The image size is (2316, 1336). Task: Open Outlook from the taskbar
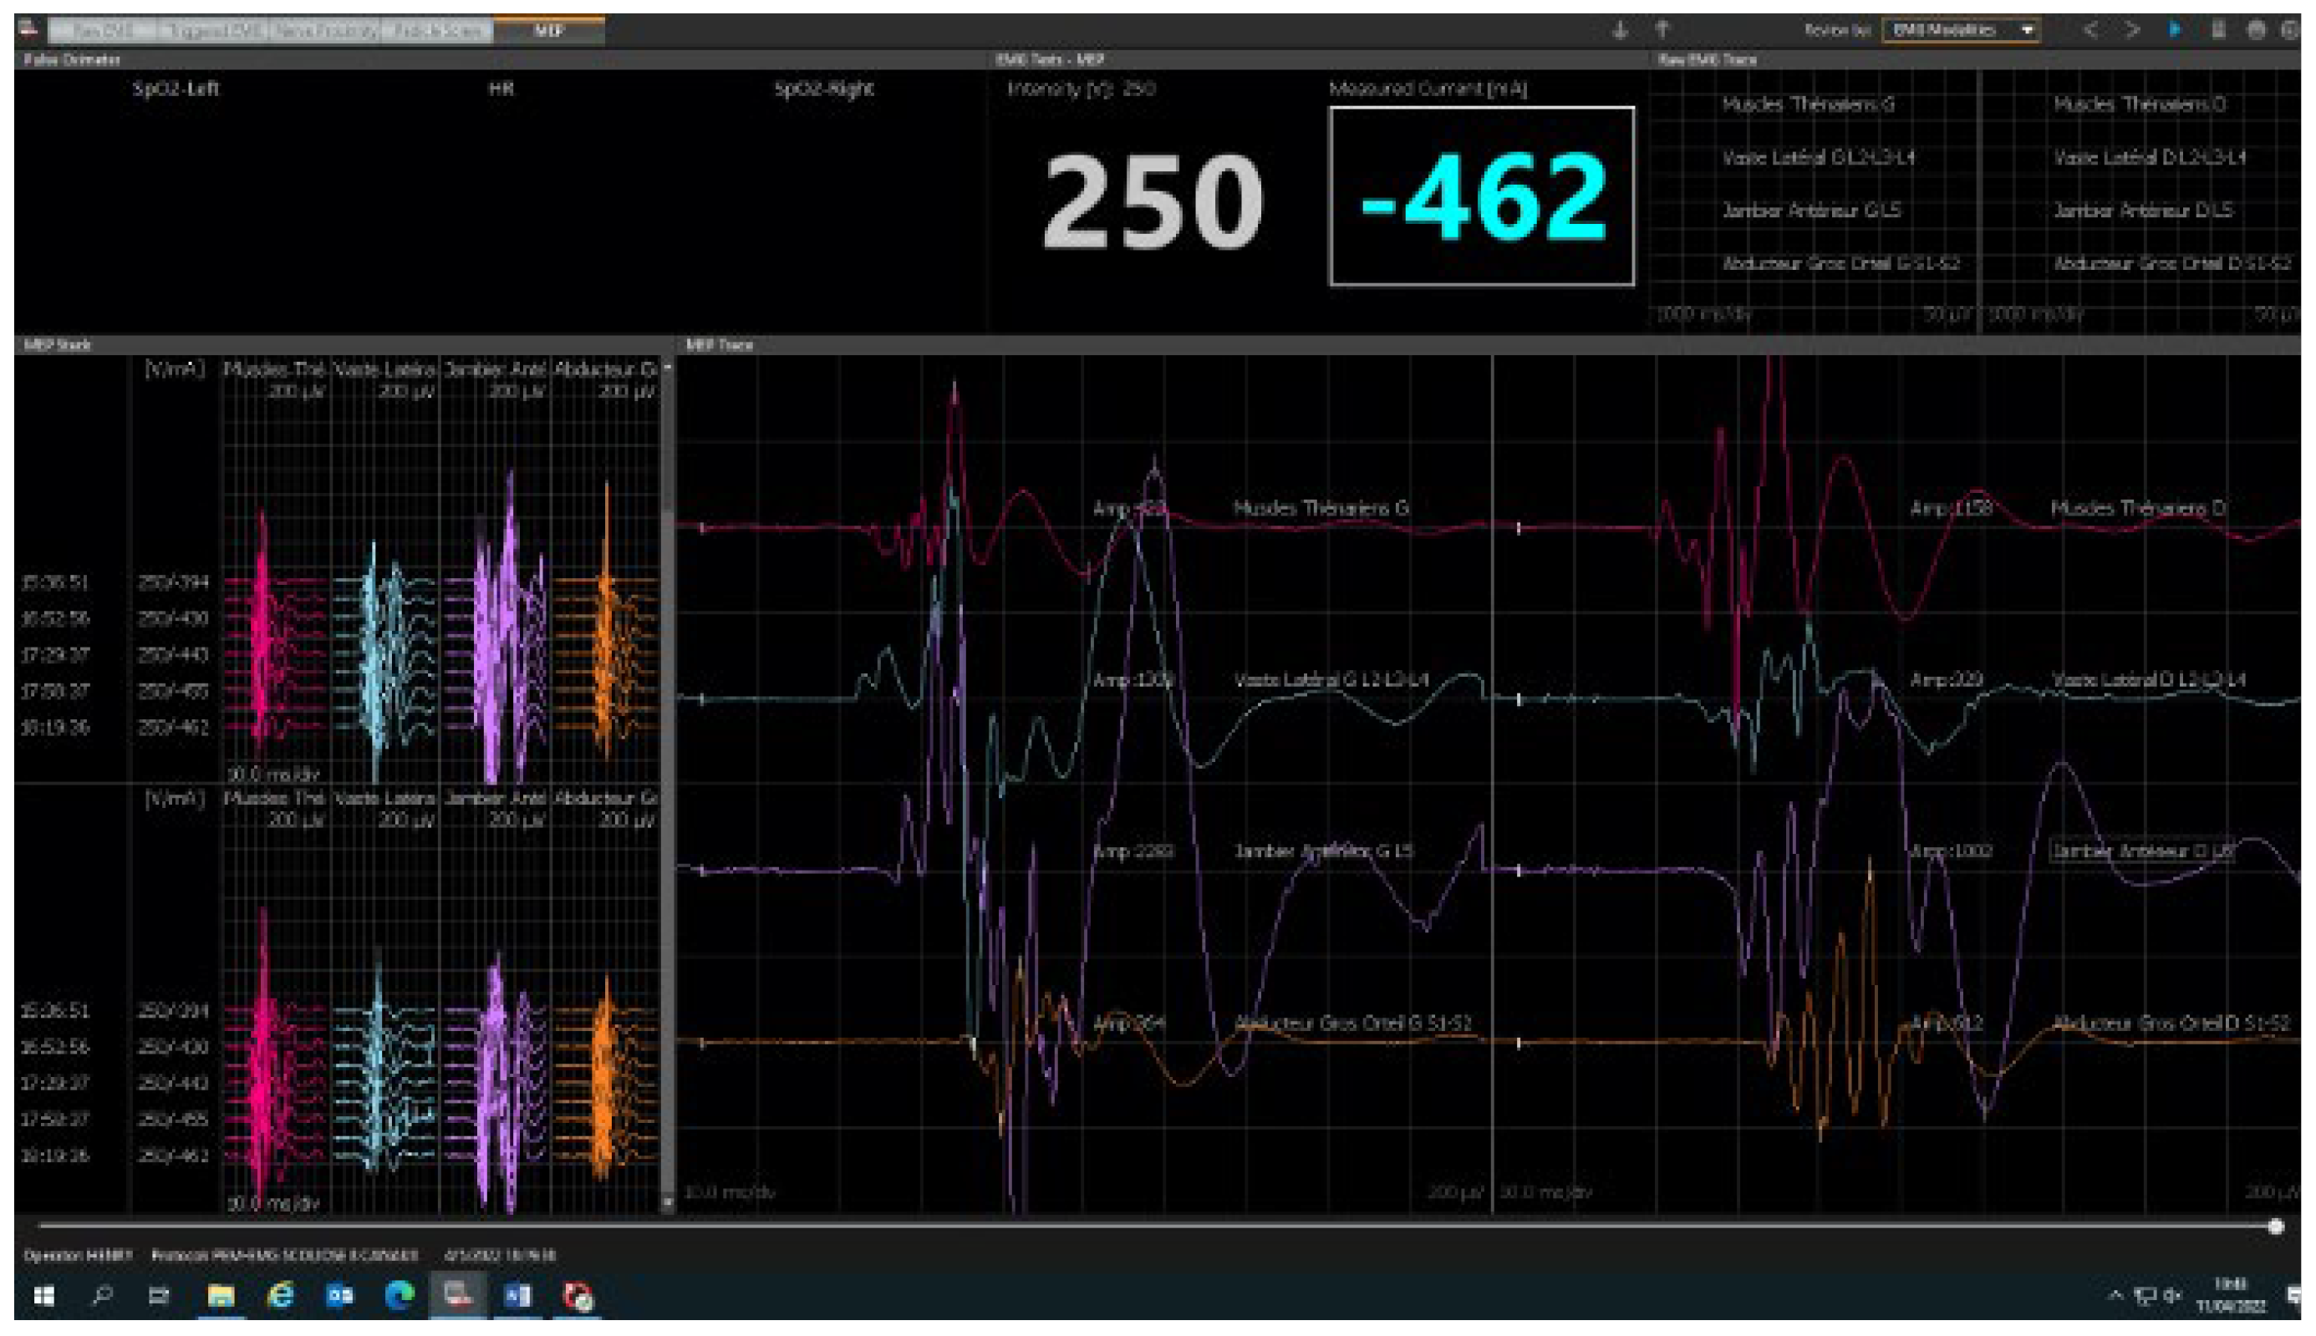click(x=339, y=1296)
